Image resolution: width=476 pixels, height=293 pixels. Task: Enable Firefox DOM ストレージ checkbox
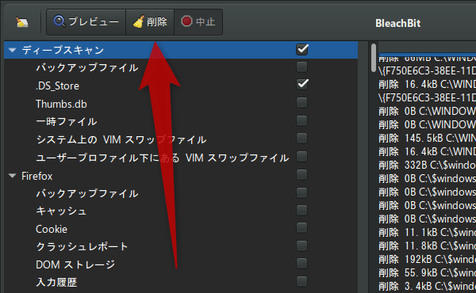pos(301,264)
